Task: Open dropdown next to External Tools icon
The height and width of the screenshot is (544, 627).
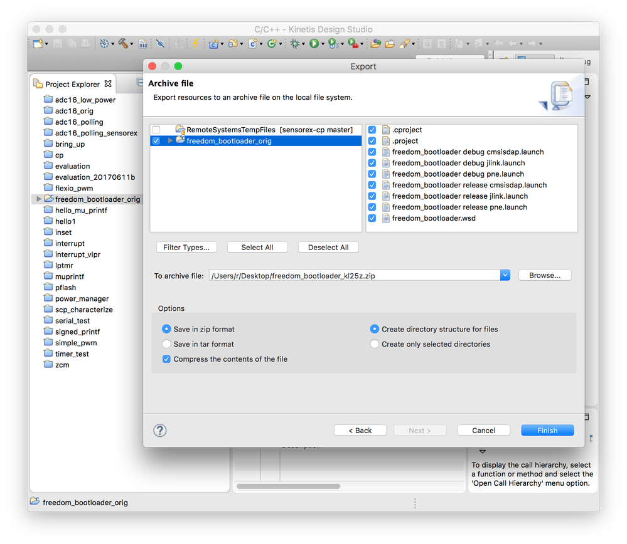Action: (x=362, y=44)
